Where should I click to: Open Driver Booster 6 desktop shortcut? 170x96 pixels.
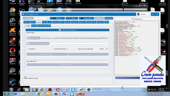tap(12, 42)
